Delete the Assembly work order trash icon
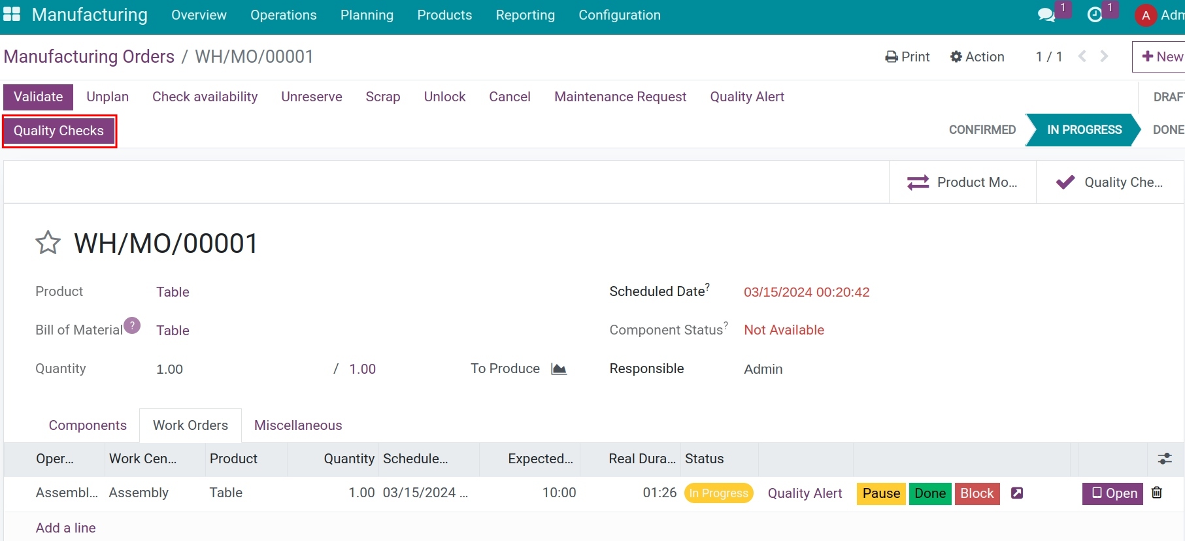Viewport: 1185px width, 541px height. [x=1157, y=493]
